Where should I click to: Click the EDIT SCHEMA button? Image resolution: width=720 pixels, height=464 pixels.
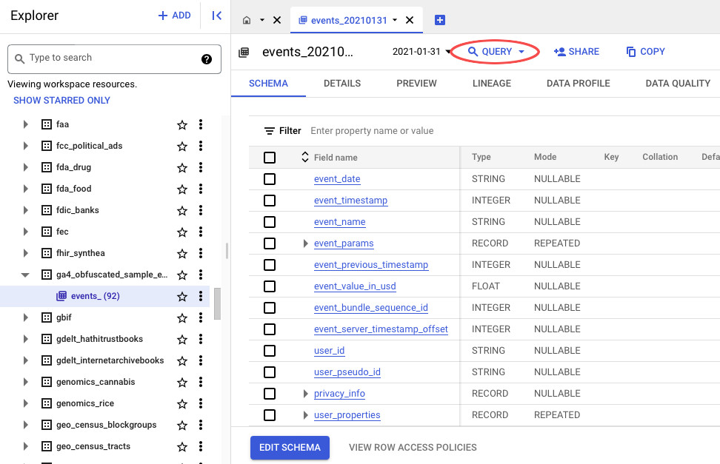290,448
